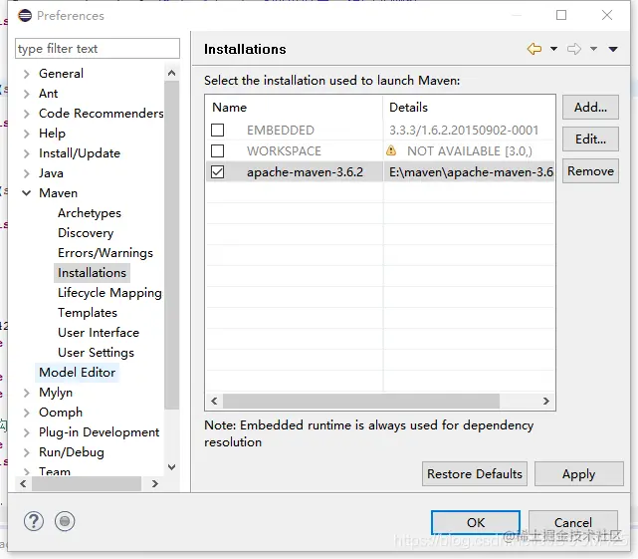This screenshot has height=559, width=638.
Task: Uncheck the apache-maven-3.6.2 checkbox
Action: 218,172
